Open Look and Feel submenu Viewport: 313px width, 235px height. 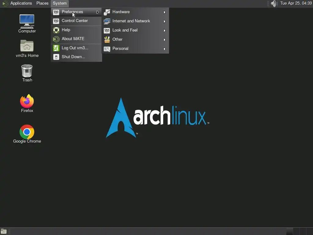135,30
